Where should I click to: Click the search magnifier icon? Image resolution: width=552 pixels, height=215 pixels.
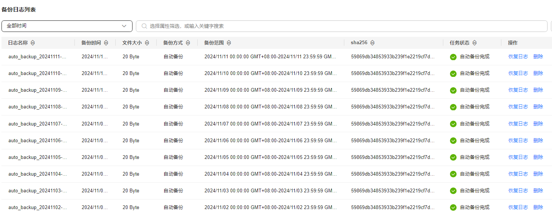pos(144,26)
